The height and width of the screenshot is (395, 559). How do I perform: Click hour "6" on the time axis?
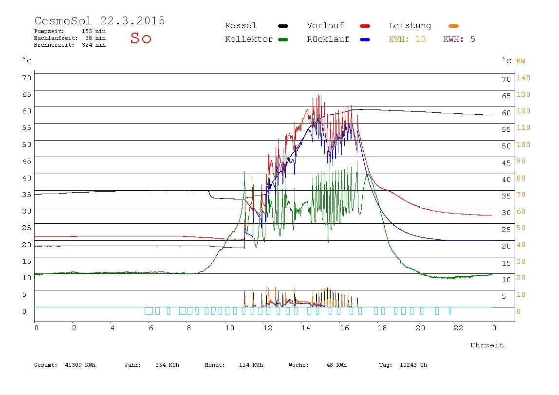click(x=151, y=328)
